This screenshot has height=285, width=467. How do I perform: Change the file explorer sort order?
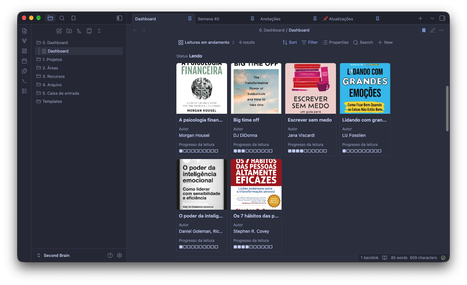(x=79, y=31)
